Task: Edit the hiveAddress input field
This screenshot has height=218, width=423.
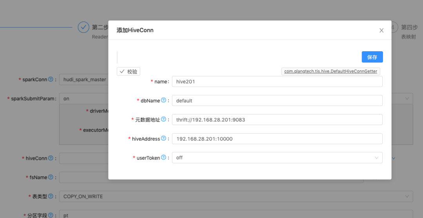Action: [277, 139]
